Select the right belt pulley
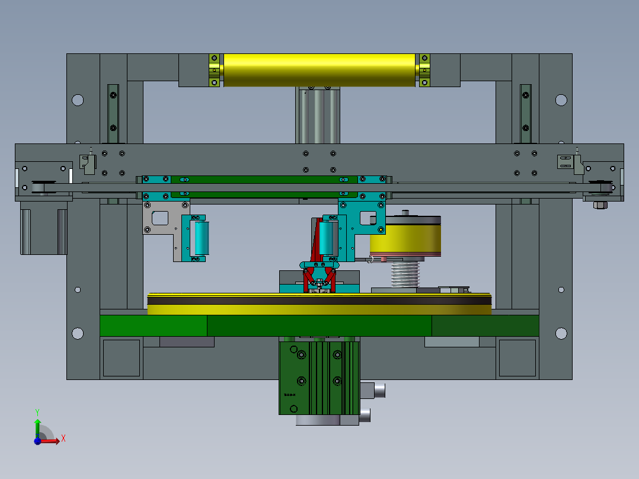The width and height of the screenshot is (639, 479). pyautogui.click(x=602, y=187)
